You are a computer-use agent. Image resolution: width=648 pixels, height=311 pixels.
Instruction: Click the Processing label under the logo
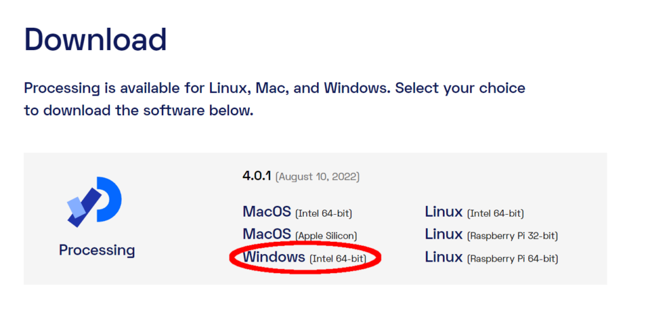97,250
